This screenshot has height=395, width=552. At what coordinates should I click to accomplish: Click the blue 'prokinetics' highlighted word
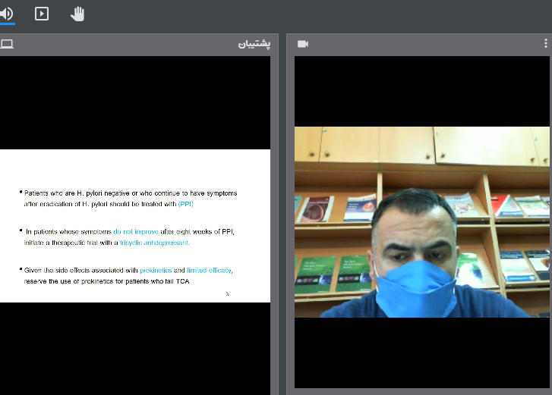click(156, 270)
